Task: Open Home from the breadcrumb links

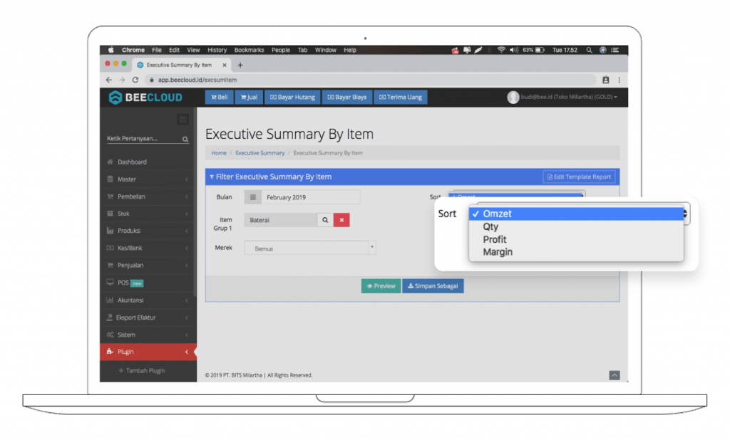Action: [219, 152]
